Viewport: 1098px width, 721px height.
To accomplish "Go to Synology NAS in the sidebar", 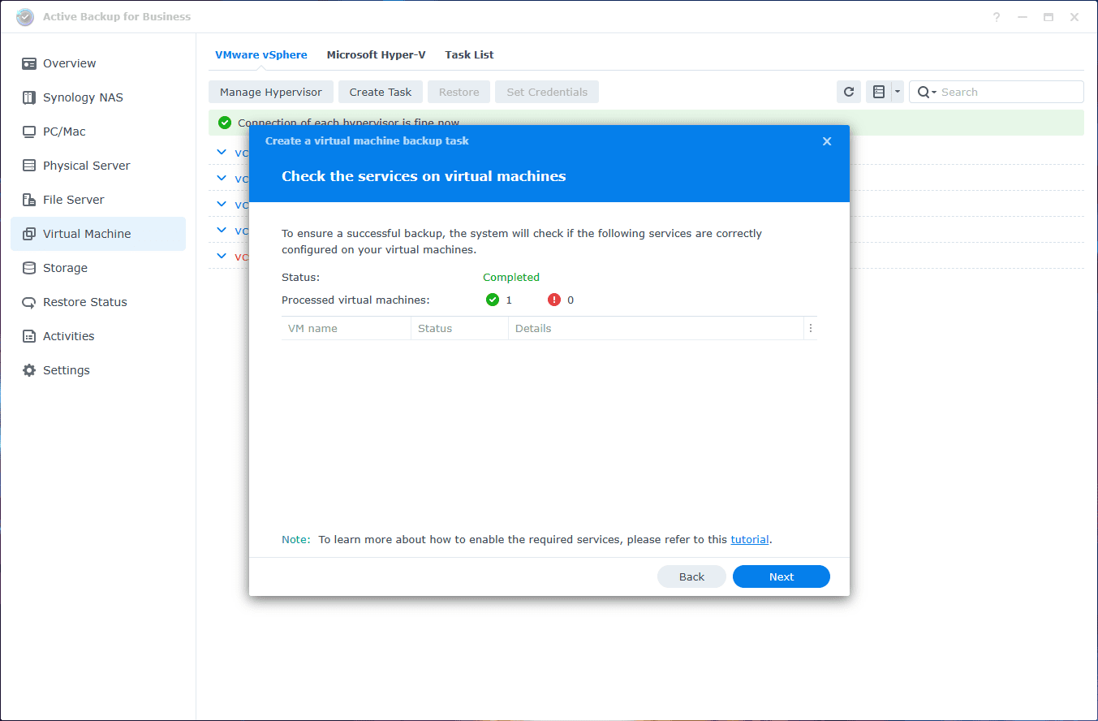I will click(x=98, y=97).
